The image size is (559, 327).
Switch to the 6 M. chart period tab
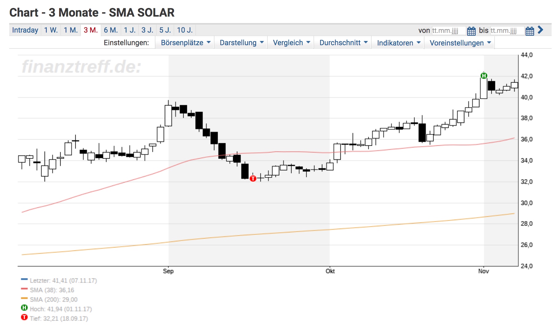(111, 30)
